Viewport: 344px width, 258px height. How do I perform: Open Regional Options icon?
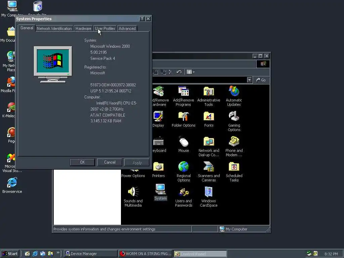point(183,172)
